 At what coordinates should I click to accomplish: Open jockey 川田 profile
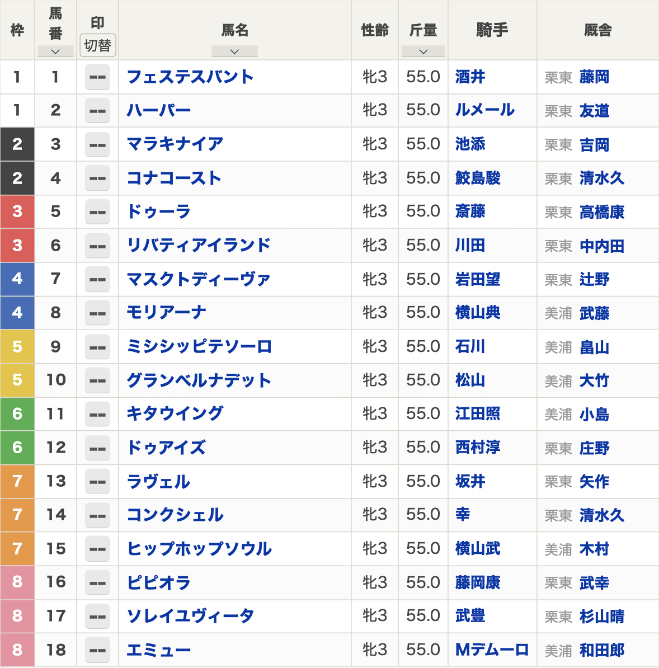(x=470, y=246)
